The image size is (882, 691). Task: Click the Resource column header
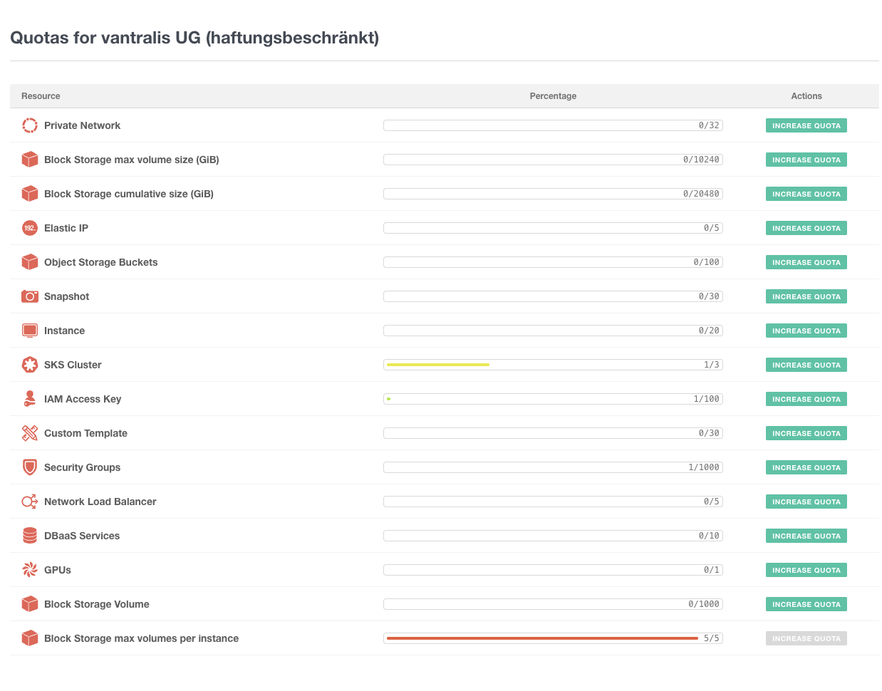(41, 95)
